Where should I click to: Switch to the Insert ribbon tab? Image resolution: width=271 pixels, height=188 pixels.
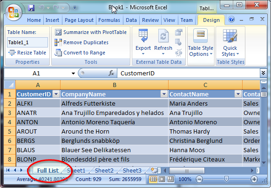[x=52, y=20]
